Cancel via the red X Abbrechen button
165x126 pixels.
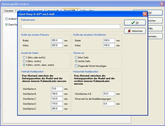pos(135,31)
